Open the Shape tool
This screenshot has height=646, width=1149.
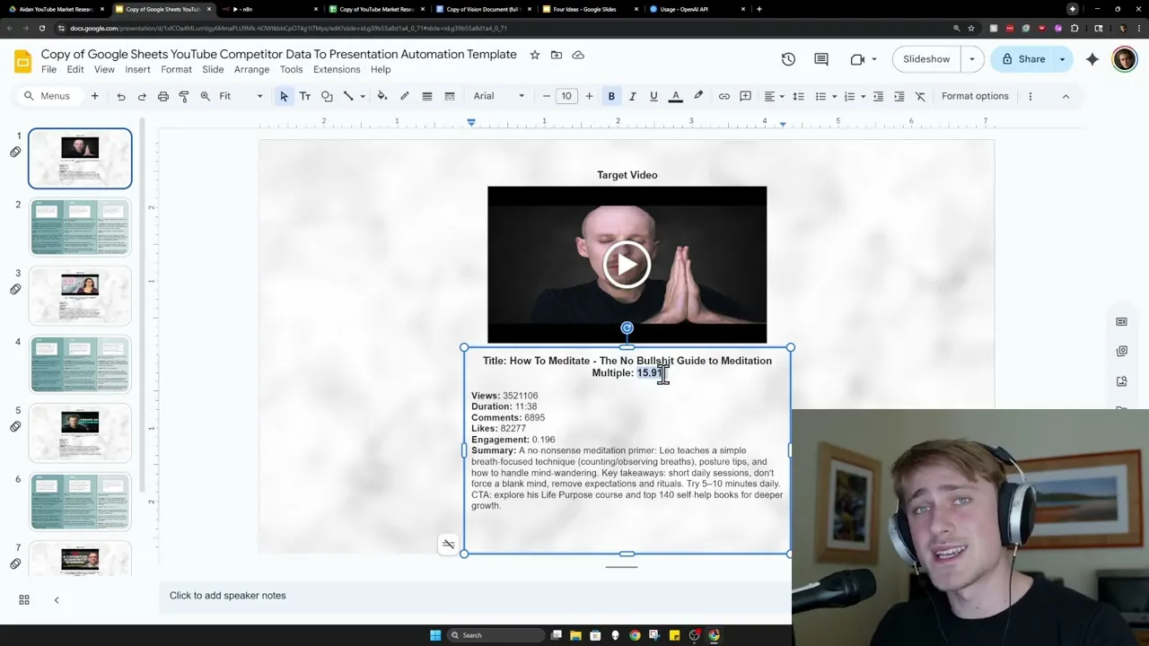click(x=327, y=96)
